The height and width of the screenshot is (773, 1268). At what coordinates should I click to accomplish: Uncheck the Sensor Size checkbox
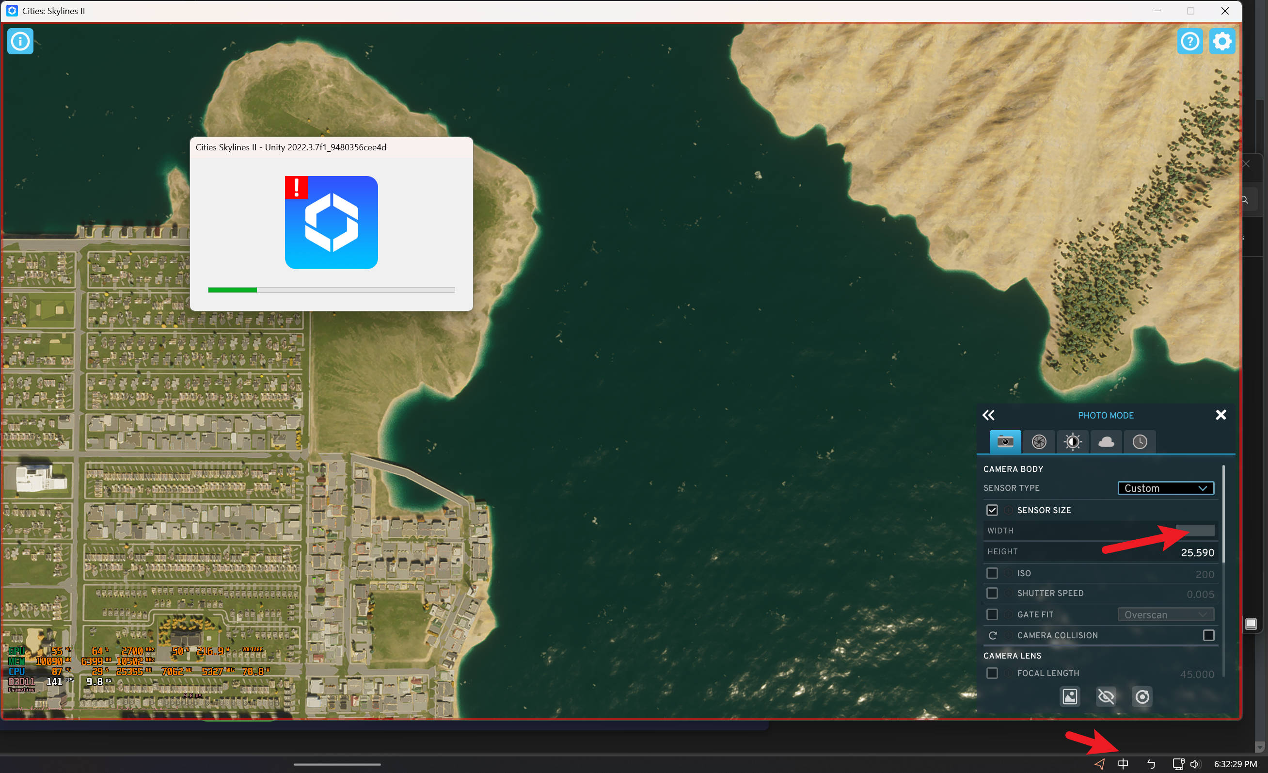(993, 510)
